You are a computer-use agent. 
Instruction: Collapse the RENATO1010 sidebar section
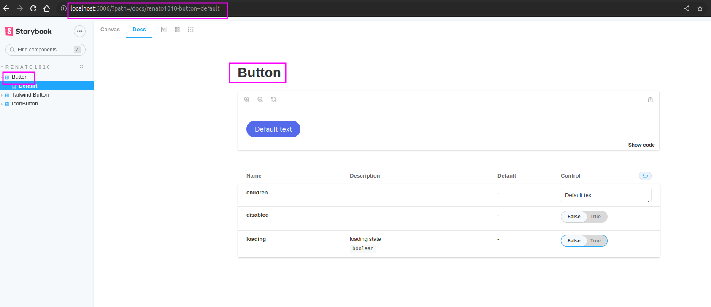(28, 67)
